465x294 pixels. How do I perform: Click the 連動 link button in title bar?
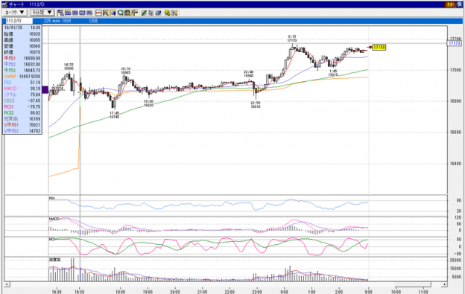pos(450,4)
